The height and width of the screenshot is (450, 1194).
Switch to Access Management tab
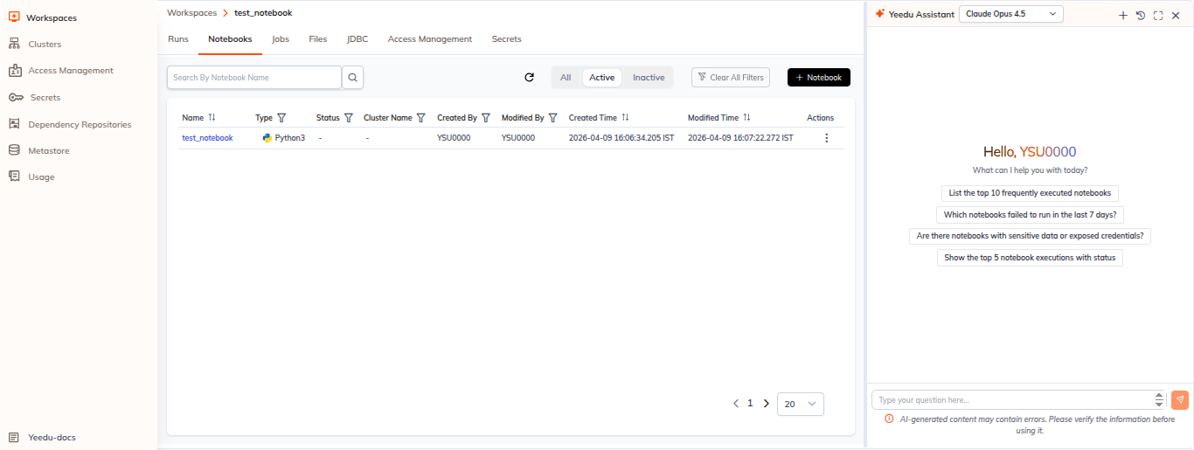tap(430, 39)
